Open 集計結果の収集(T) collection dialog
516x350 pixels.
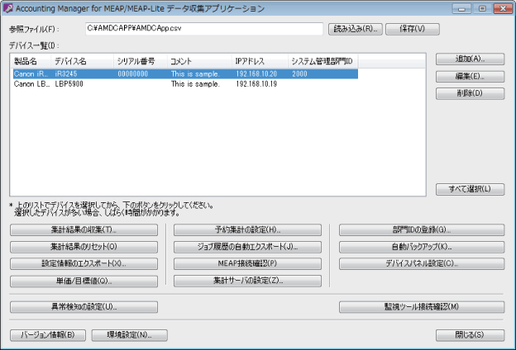[84, 229]
